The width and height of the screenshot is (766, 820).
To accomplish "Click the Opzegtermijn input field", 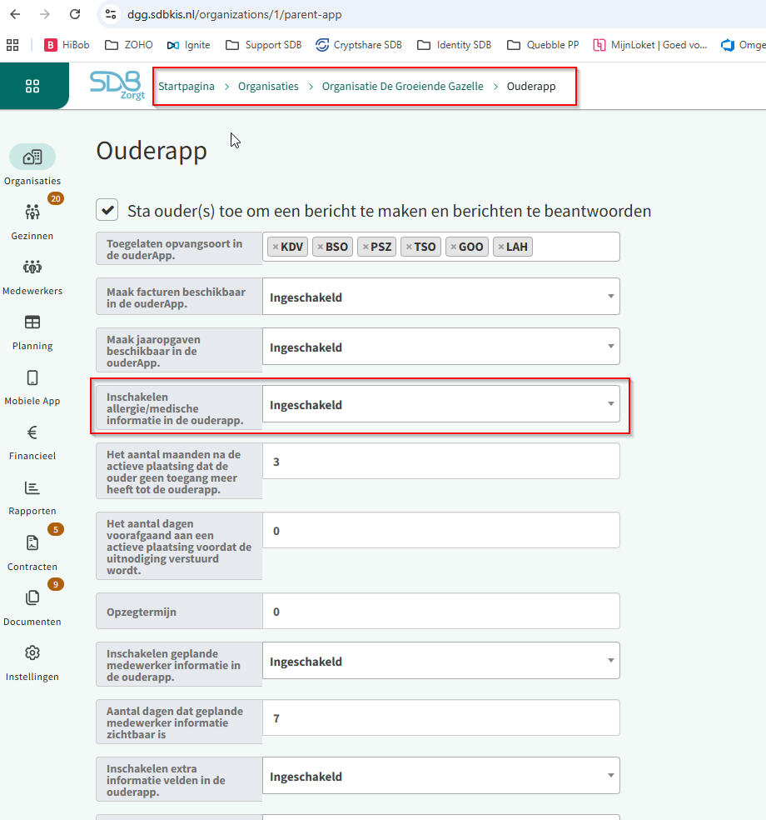I will click(x=441, y=612).
